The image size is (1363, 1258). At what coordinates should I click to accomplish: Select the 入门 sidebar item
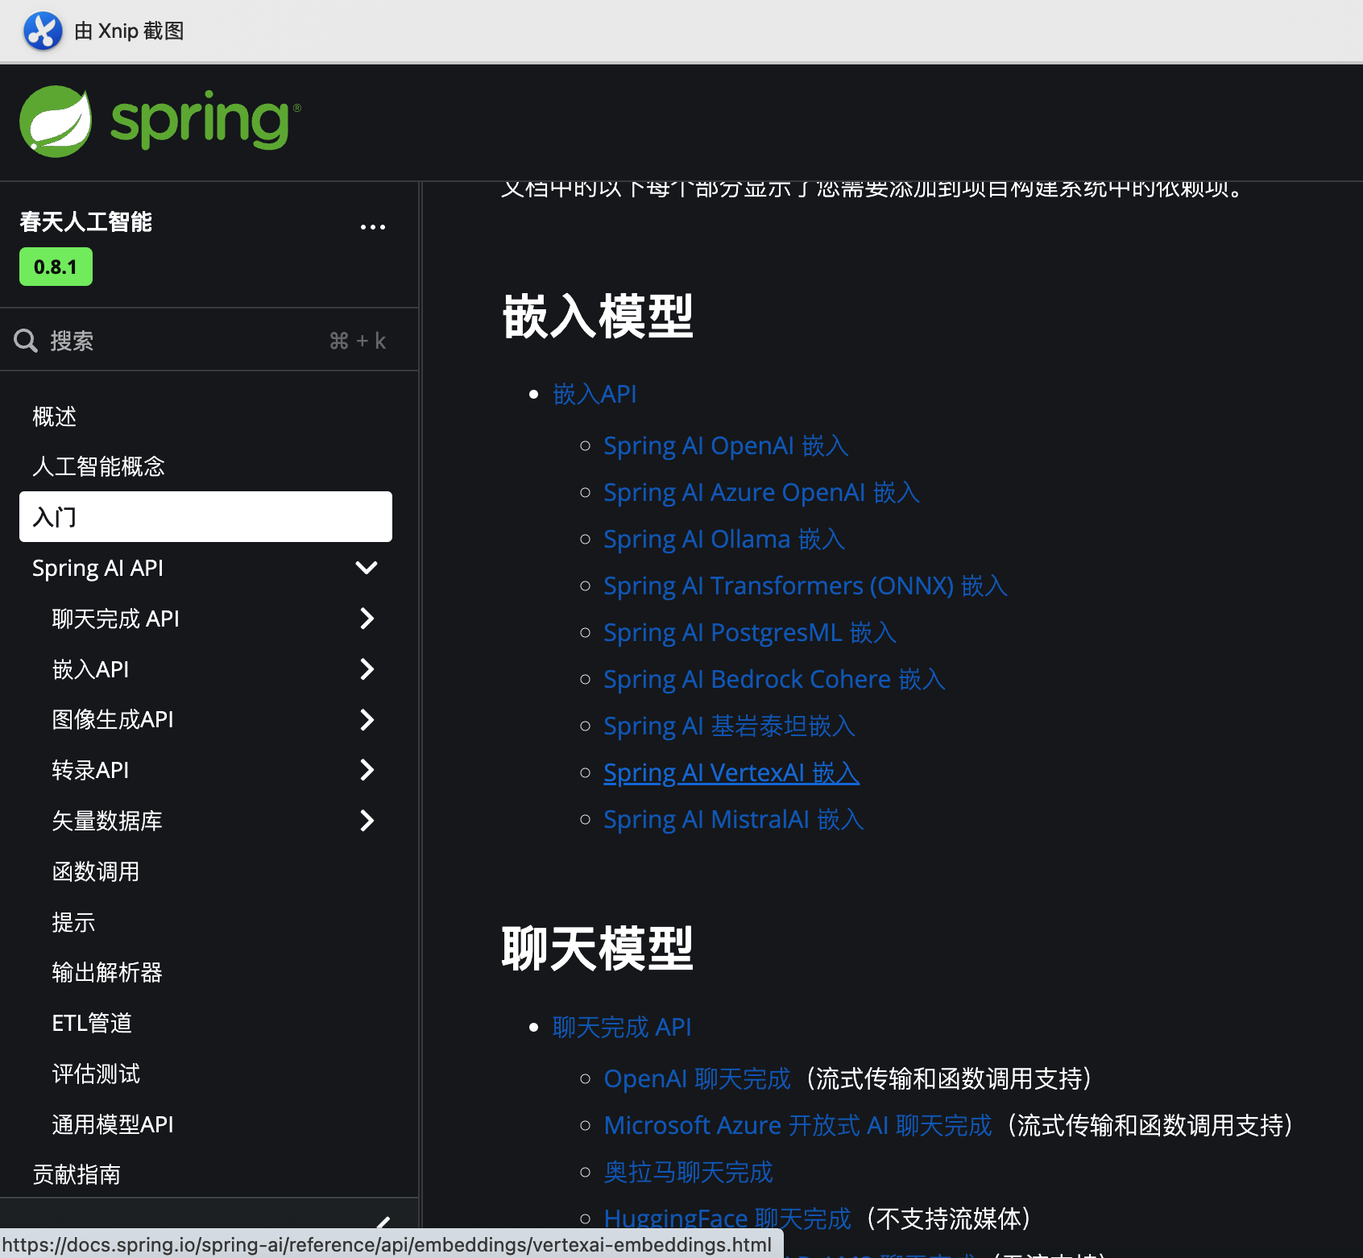point(205,516)
